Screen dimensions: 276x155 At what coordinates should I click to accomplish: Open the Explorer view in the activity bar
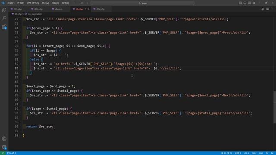pyautogui.click(x=4, y=10)
